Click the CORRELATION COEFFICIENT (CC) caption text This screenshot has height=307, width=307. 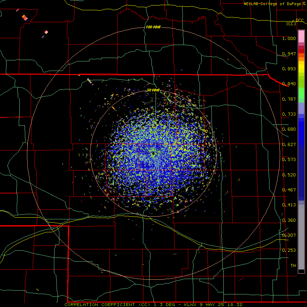108,305
